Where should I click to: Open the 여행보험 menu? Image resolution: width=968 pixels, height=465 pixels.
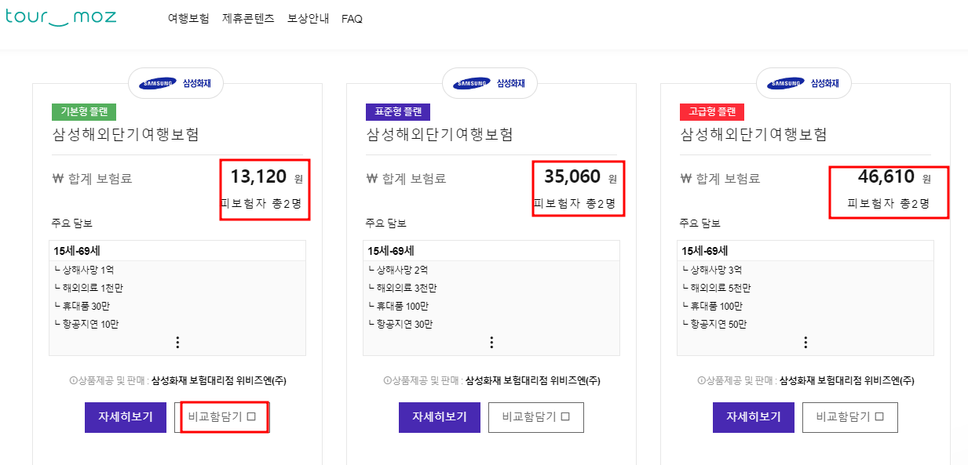pyautogui.click(x=188, y=18)
